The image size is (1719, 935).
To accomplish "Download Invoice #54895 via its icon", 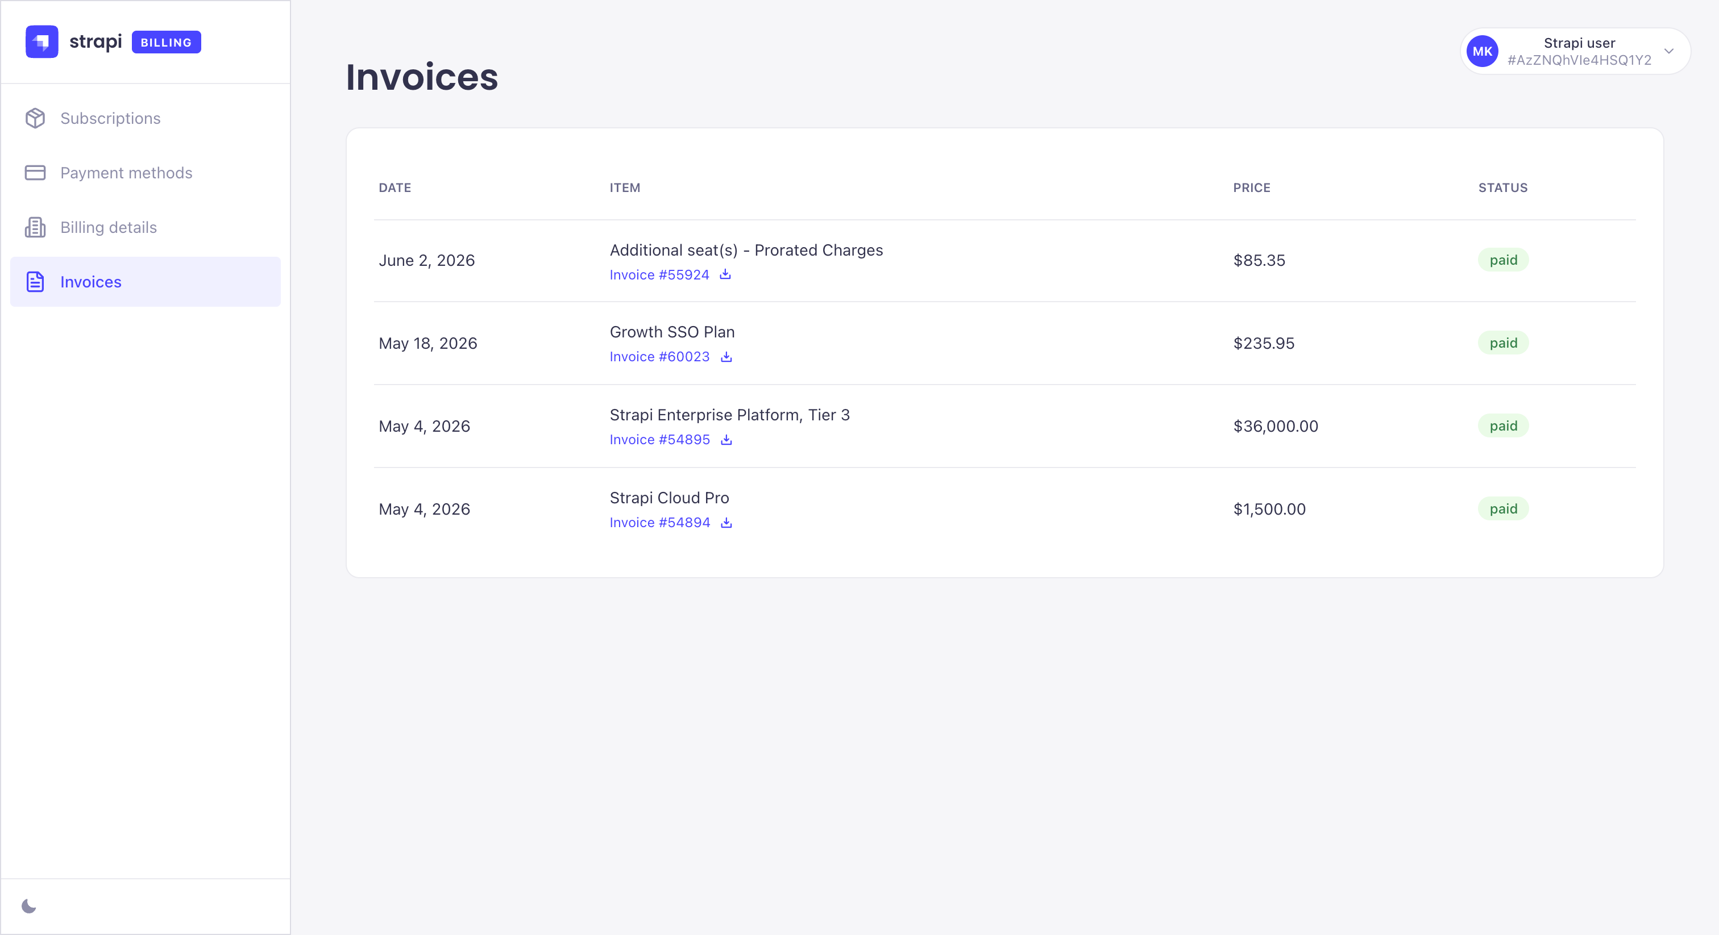I will click(726, 440).
